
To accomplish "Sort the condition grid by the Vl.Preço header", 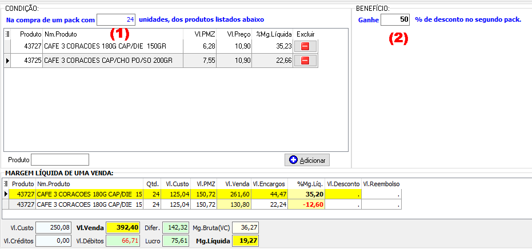I will pyautogui.click(x=234, y=34).
